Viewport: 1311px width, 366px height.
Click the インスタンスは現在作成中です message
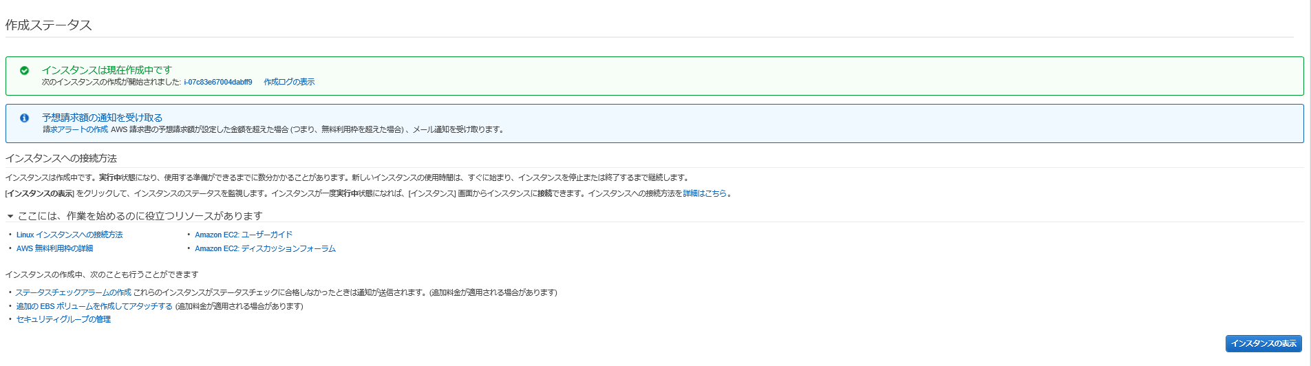[x=107, y=69]
